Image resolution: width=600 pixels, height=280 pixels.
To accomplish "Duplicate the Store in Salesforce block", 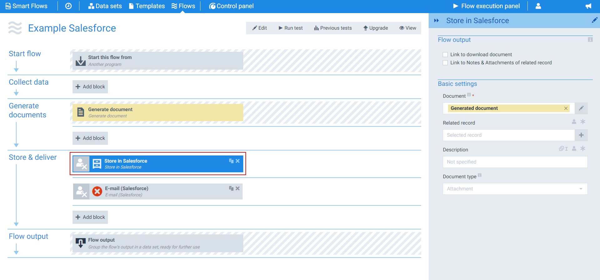I will point(231,161).
